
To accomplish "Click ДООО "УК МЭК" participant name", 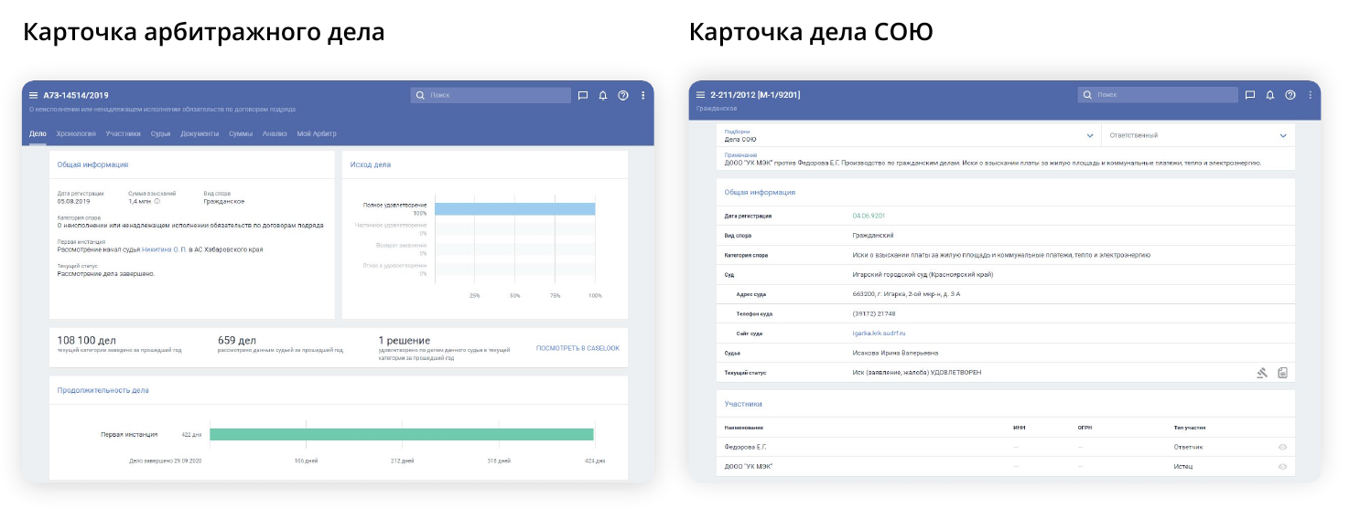I will tap(748, 467).
